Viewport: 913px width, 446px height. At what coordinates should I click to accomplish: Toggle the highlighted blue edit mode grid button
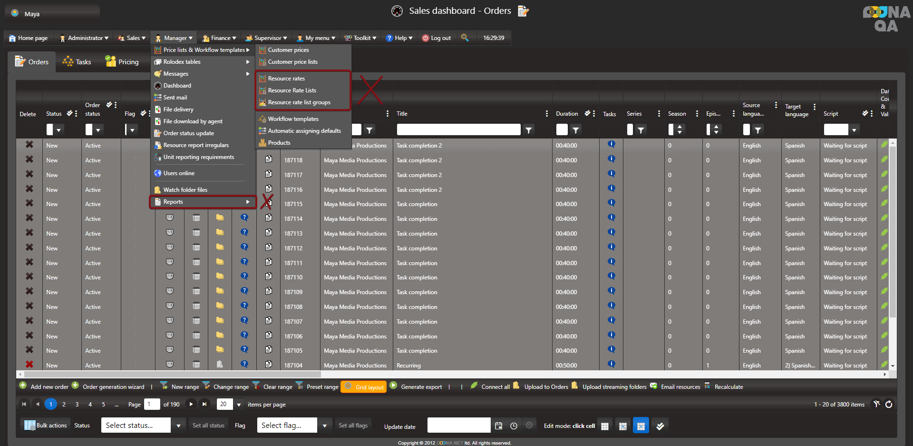(x=641, y=426)
